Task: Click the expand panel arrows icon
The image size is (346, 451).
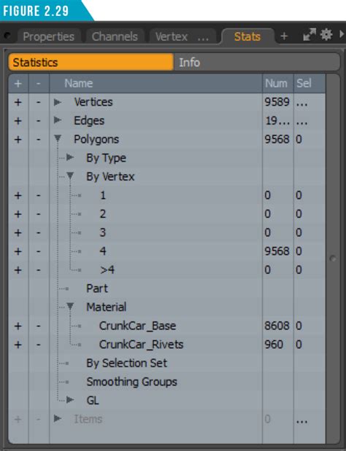Action: point(310,35)
